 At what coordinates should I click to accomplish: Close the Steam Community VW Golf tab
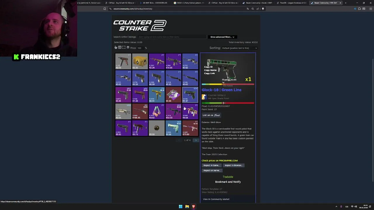(x=340, y=3)
